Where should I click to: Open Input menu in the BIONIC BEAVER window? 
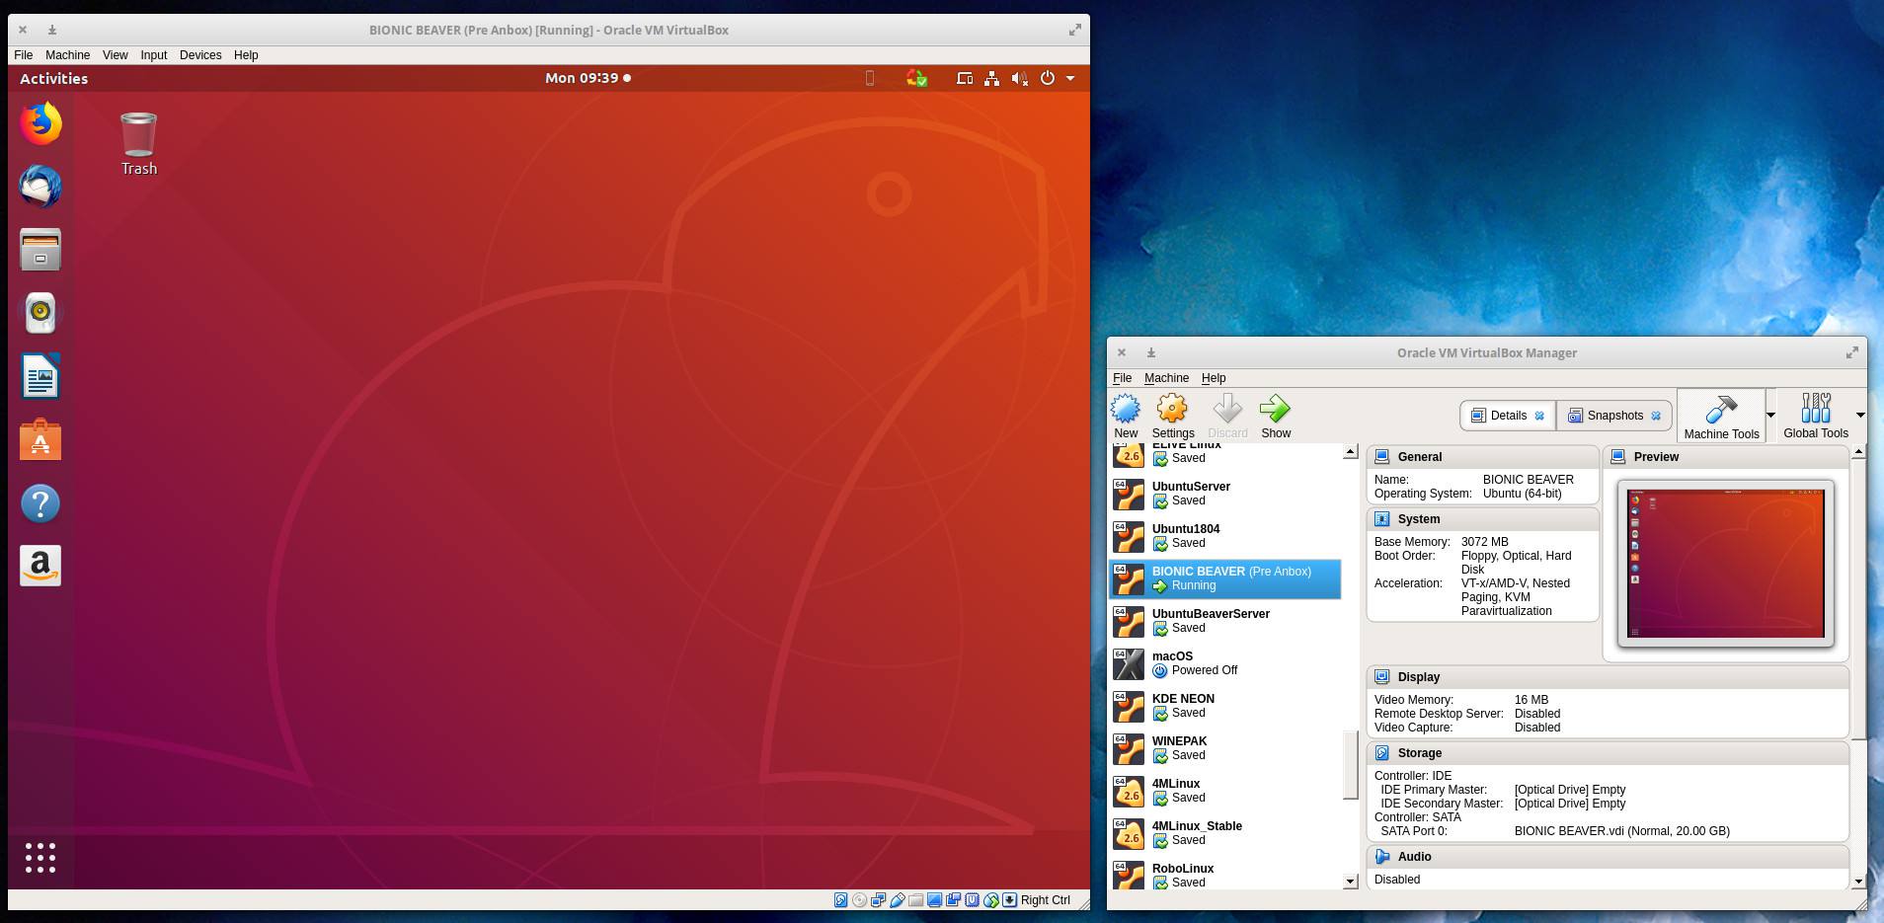pyautogui.click(x=153, y=55)
